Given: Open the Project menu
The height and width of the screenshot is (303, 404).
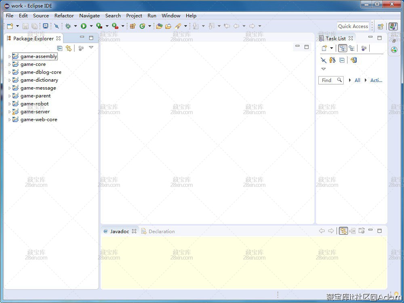Looking at the screenshot, I should point(134,16).
